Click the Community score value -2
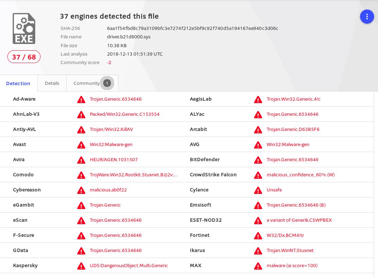 pyautogui.click(x=109, y=62)
